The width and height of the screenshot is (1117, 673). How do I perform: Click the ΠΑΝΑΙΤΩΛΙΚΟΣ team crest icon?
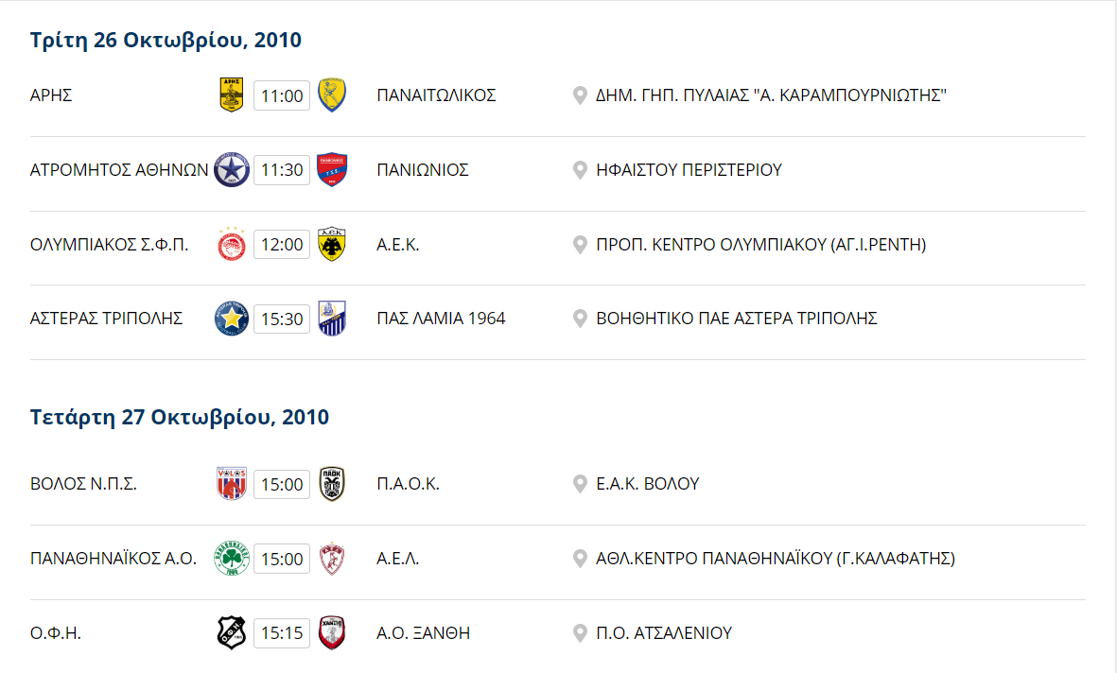[332, 95]
